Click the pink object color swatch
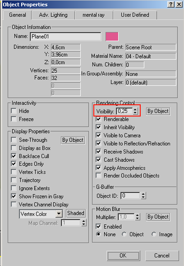The width and height of the screenshot is (184, 266). tap(112, 37)
